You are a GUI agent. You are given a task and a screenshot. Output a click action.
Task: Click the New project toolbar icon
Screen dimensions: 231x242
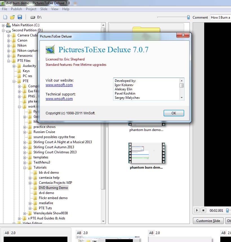tap(5, 17)
